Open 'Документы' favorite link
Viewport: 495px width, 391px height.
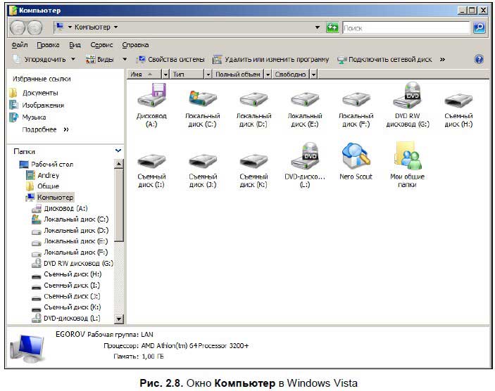click(x=40, y=93)
